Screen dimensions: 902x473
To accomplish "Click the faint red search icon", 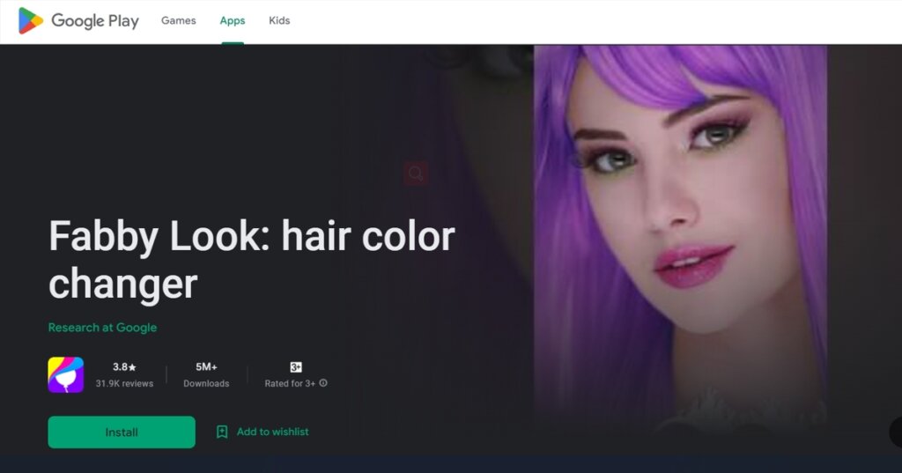I will 416,174.
